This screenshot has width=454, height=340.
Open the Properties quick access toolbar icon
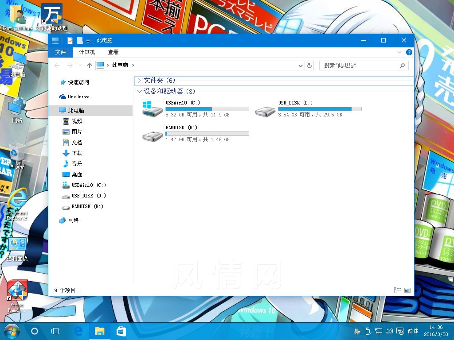point(70,40)
